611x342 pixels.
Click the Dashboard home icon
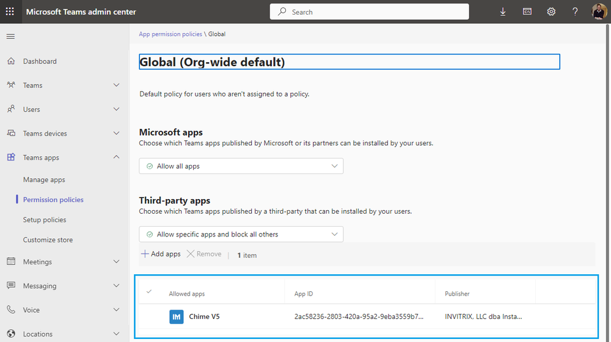coord(11,61)
